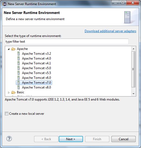Click the server icon beside Apache Tomcat v5.0

(x=19, y=68)
